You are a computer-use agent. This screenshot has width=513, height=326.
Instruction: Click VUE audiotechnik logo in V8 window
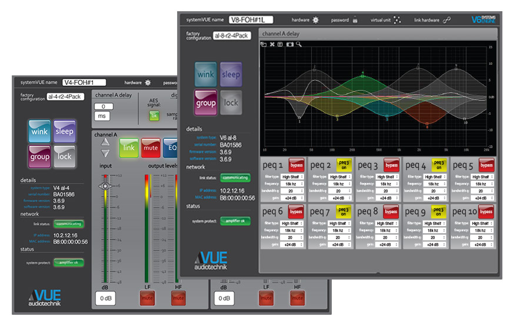(211, 261)
